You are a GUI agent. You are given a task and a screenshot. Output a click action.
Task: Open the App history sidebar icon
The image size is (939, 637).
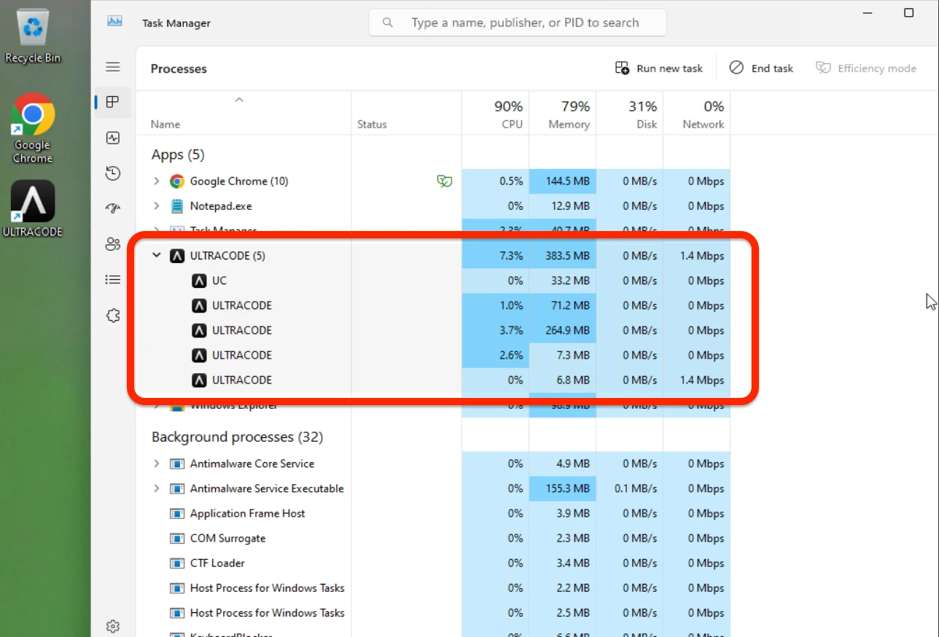(113, 173)
